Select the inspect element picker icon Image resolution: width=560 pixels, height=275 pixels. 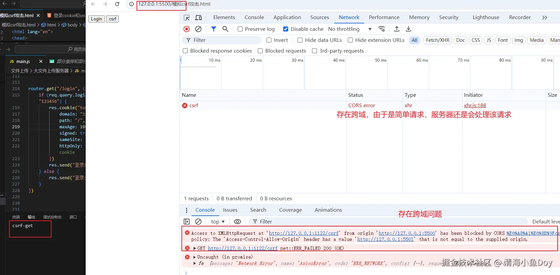tap(187, 17)
